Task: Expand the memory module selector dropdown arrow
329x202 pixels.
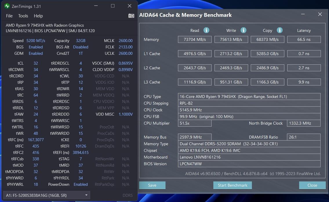Action: pos(86,195)
